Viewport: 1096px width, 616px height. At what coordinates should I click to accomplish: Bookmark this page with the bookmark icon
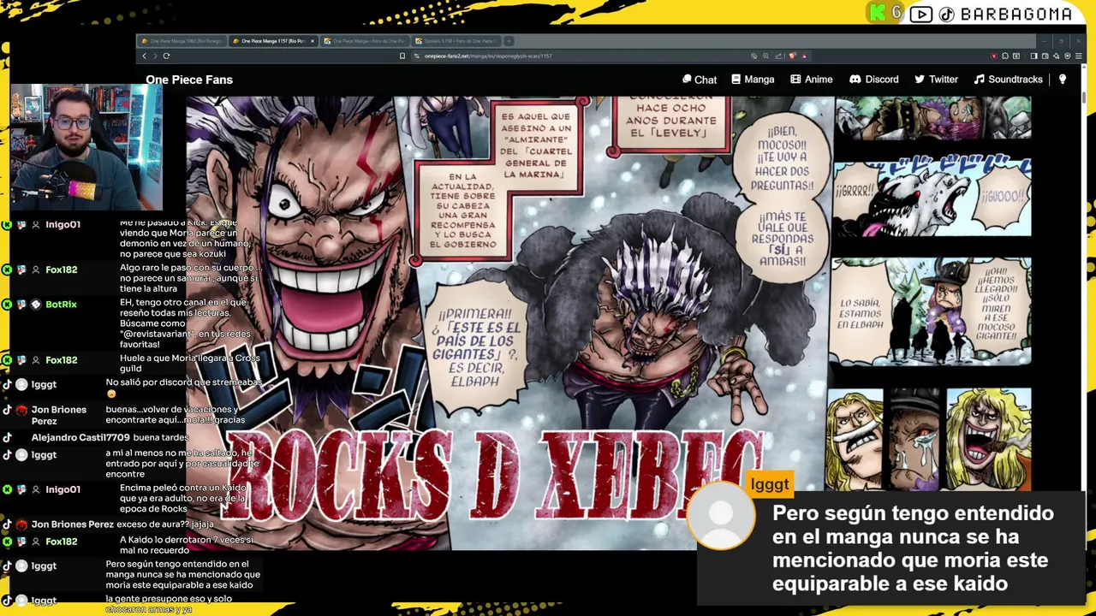coord(402,56)
